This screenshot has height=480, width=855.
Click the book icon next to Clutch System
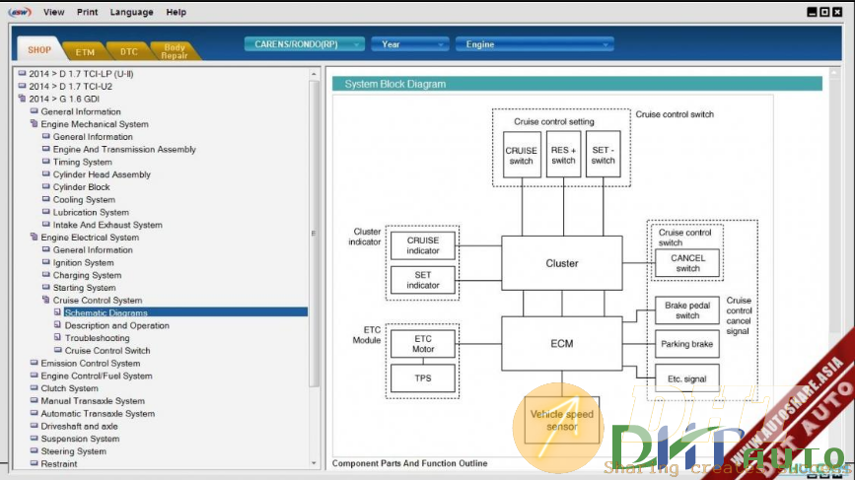34,388
